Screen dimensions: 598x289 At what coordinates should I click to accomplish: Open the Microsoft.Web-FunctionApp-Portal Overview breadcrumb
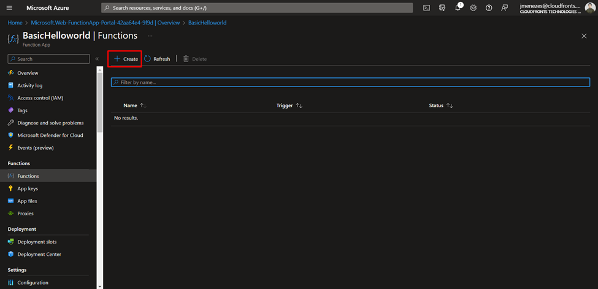click(105, 23)
